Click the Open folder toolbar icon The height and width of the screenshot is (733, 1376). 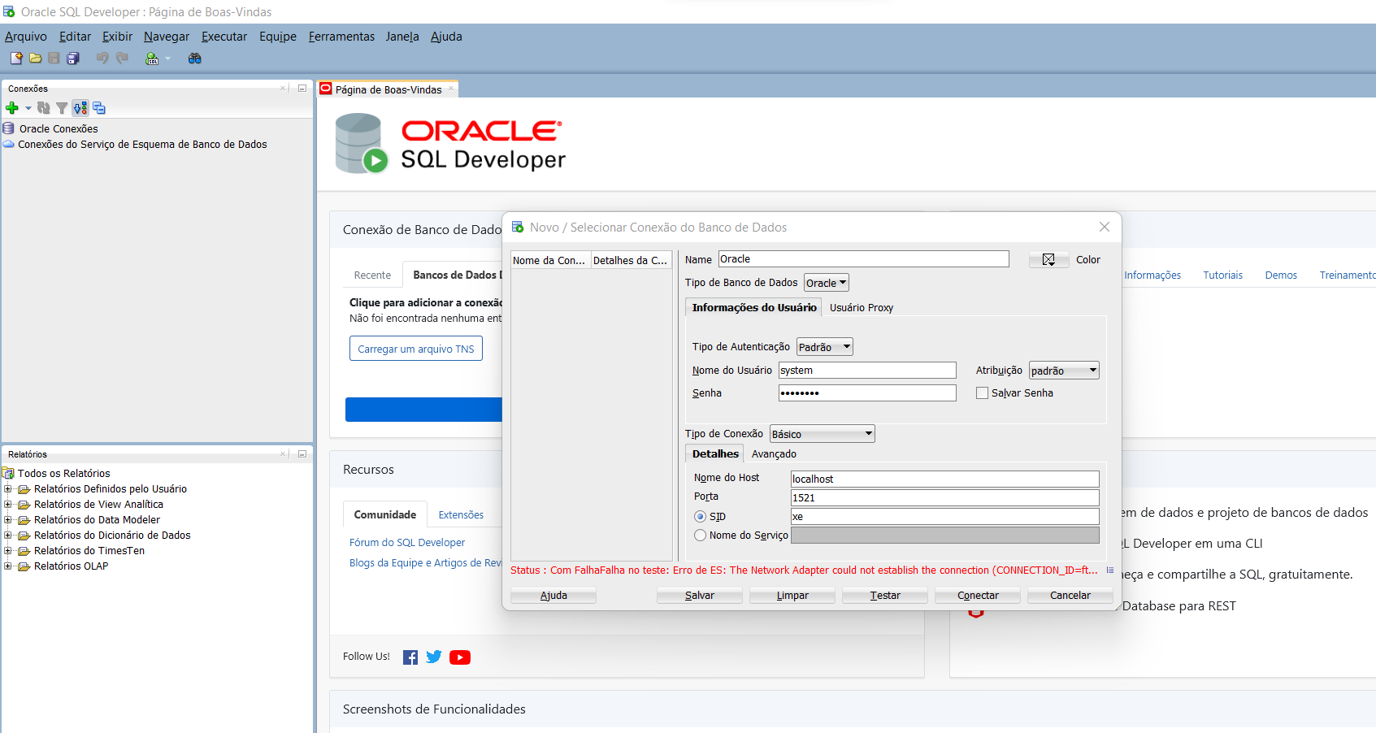pyautogui.click(x=35, y=59)
